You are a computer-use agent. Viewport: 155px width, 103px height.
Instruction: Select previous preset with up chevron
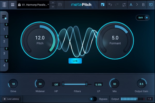53,3
